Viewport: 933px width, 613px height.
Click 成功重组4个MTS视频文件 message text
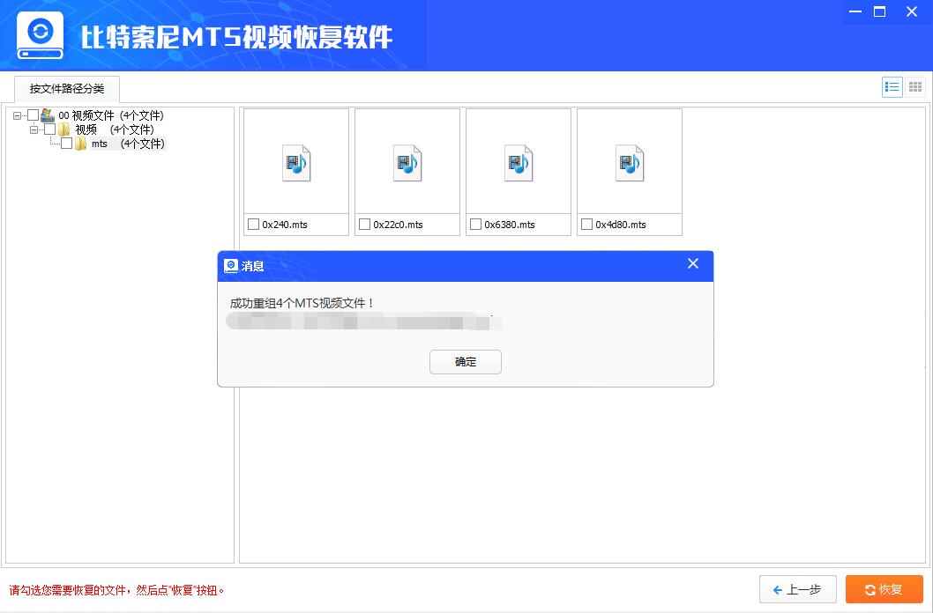pos(302,303)
